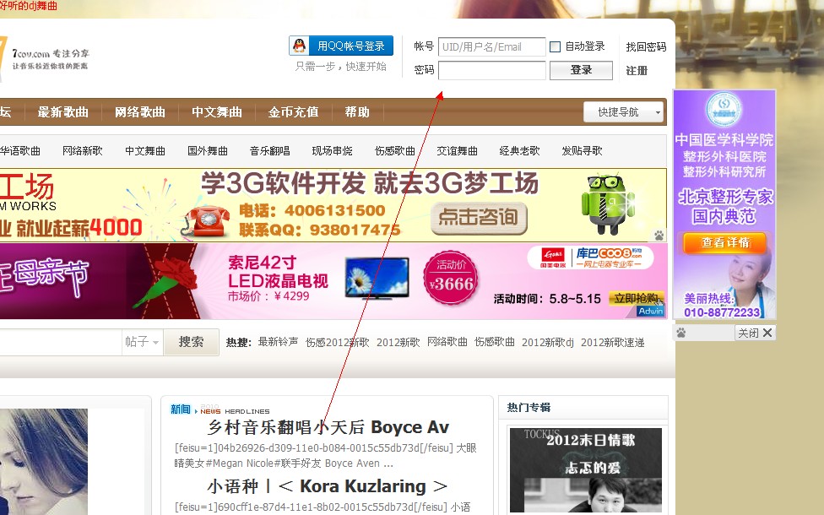Click the 母亲节 carnation banner graphic

coord(165,280)
